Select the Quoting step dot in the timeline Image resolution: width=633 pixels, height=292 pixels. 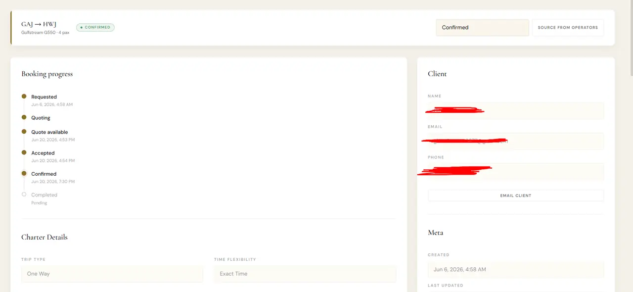24,117
